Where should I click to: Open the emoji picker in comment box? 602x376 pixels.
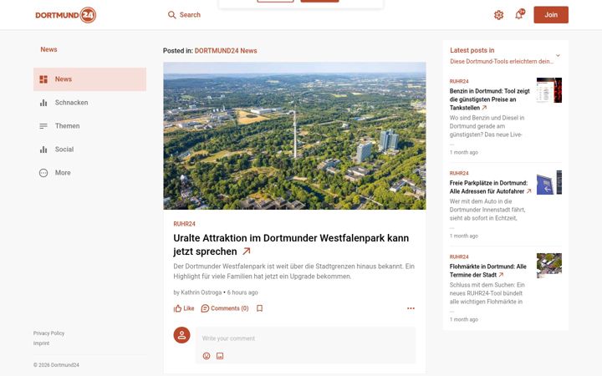207,356
